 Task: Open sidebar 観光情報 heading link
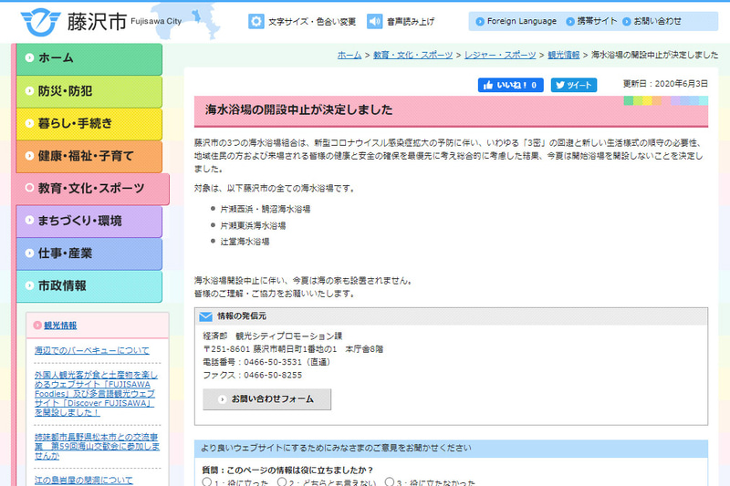click(60, 326)
